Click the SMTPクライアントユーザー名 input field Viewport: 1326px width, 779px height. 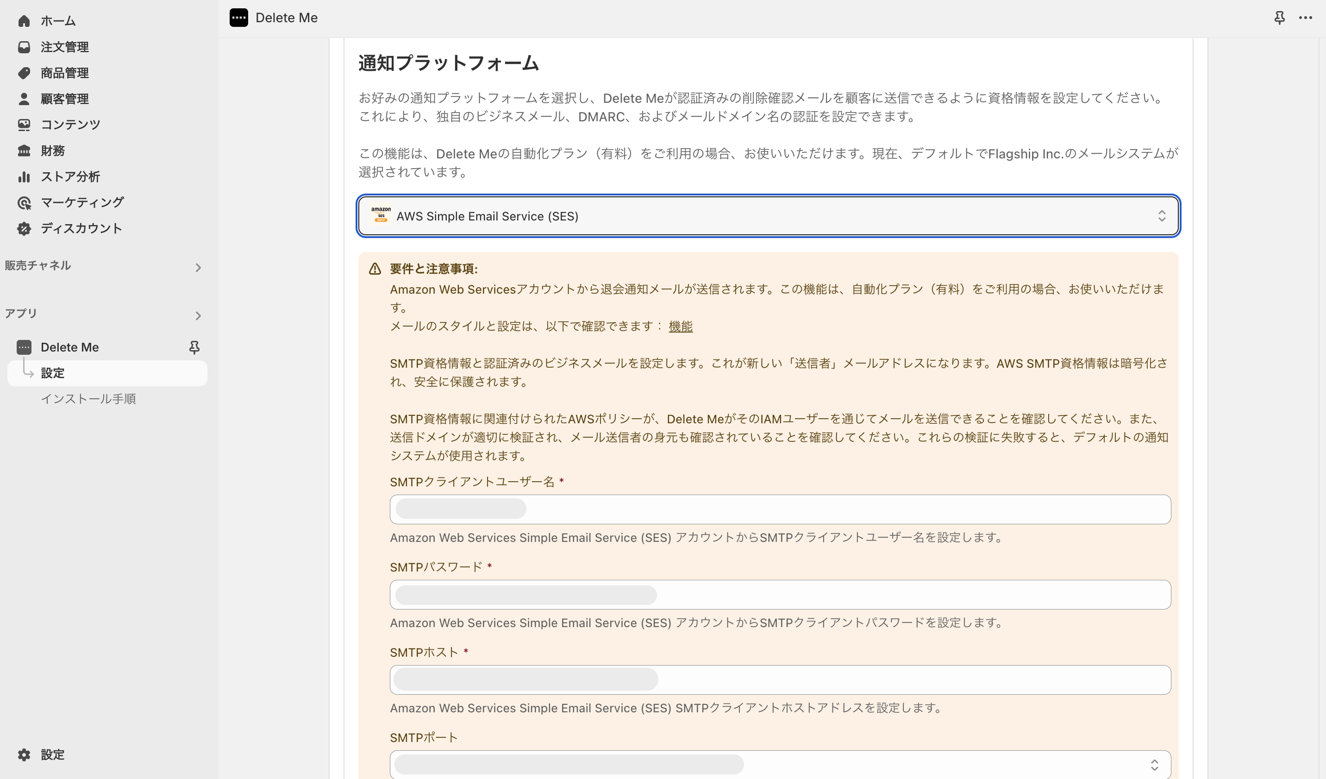point(780,509)
